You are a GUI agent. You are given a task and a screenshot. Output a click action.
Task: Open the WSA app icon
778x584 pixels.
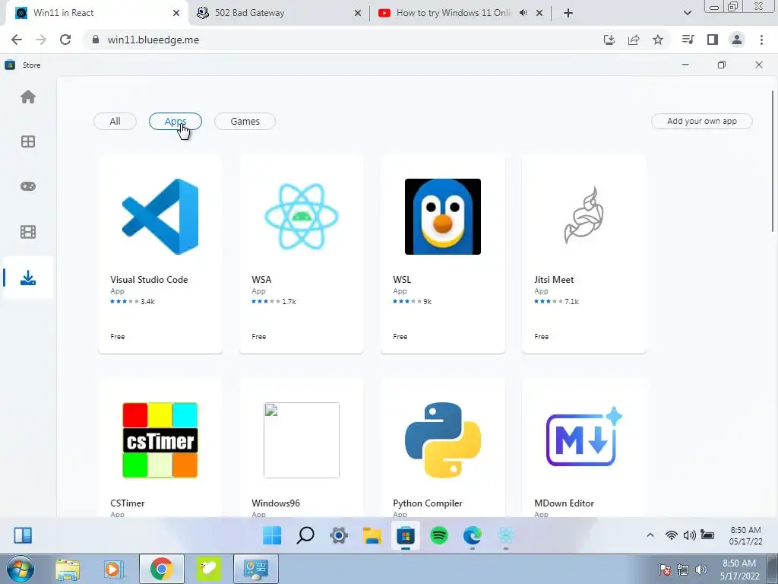click(x=302, y=217)
